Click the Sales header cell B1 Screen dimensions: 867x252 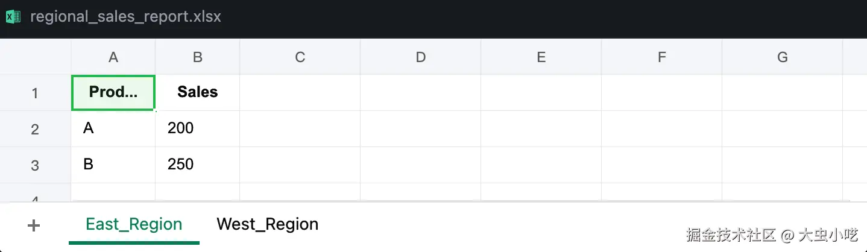click(197, 92)
